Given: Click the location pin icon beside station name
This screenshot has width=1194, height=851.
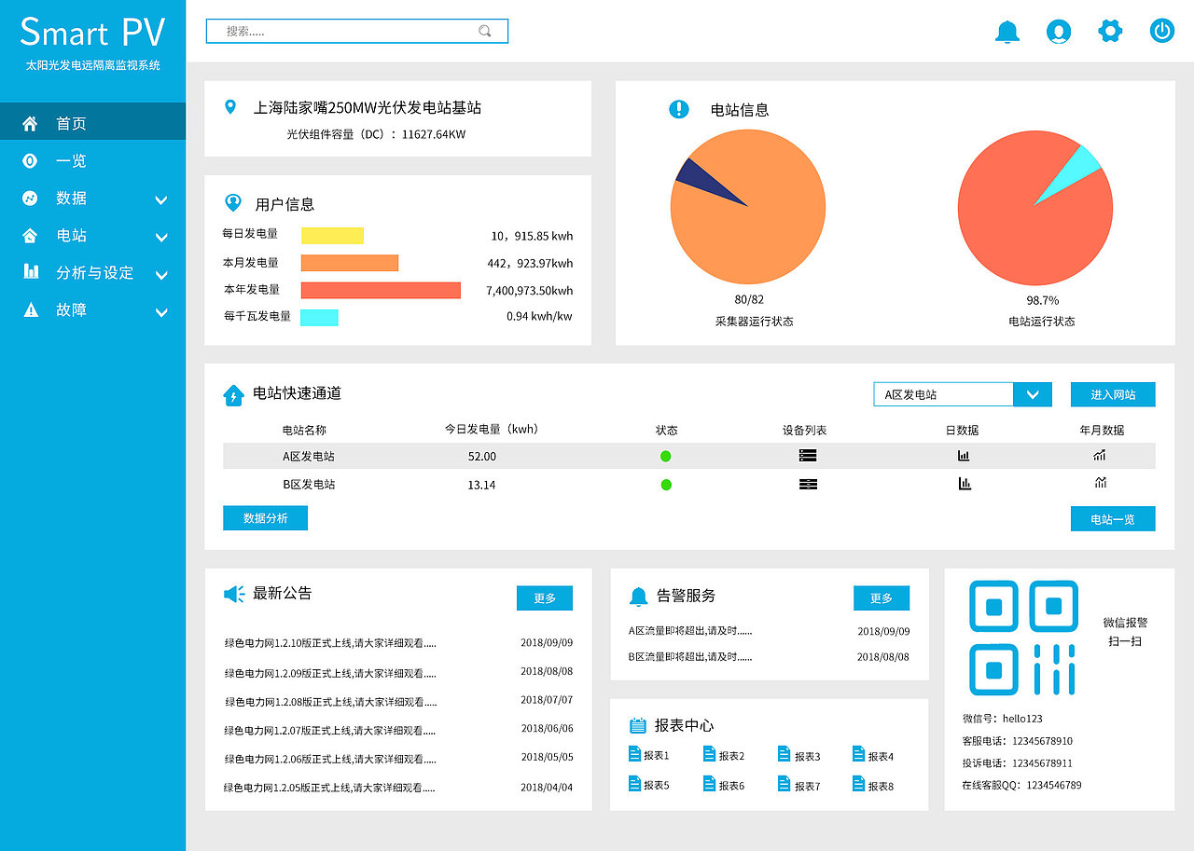Looking at the screenshot, I should point(230,107).
